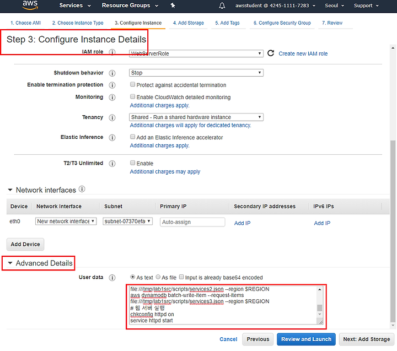397x351 pixels.
Task: Click the Previous button
Action: tap(258, 339)
